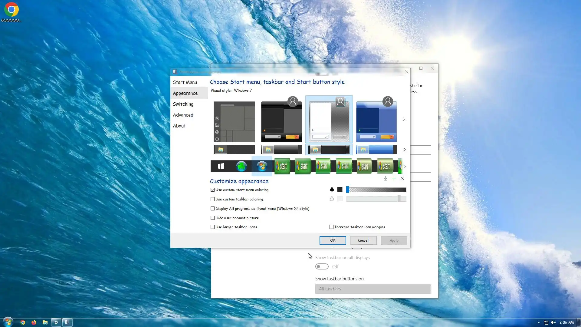The height and width of the screenshot is (327, 581).
Task: Select the Windows 7 orb start button
Action: click(x=262, y=166)
